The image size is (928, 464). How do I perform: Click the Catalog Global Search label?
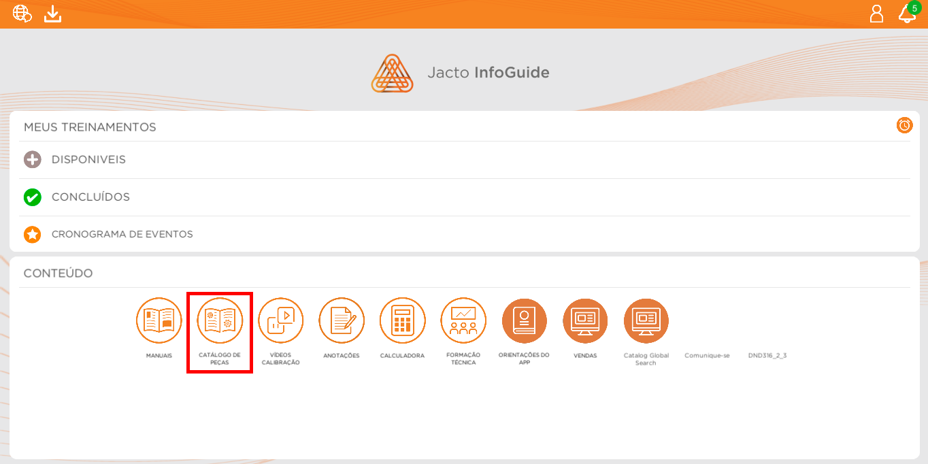point(646,359)
